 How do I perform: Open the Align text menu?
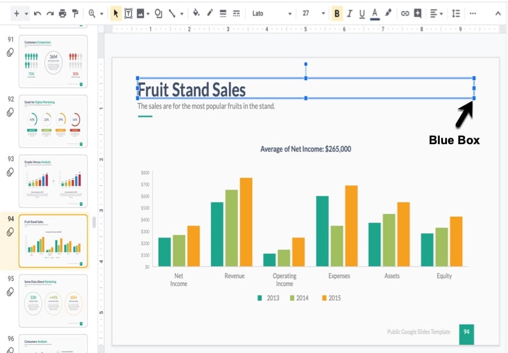click(436, 13)
